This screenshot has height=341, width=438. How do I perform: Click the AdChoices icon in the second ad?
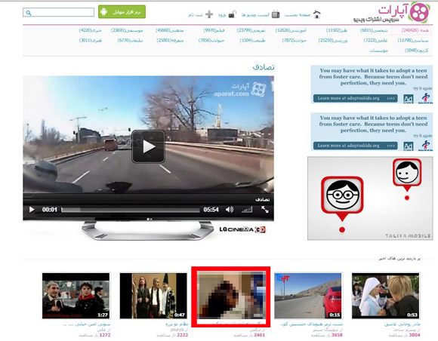(x=408, y=146)
